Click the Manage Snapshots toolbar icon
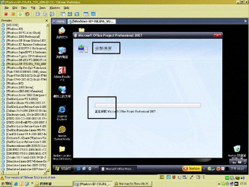This screenshot has width=249, height=187. point(52,14)
